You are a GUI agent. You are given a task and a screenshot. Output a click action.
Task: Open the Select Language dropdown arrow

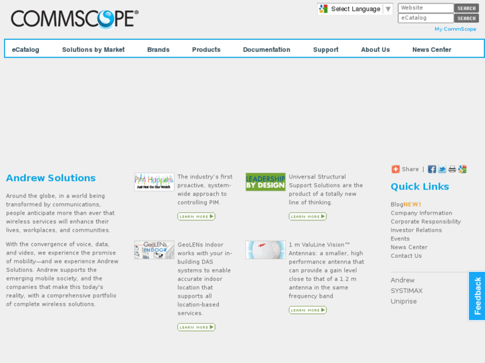[x=388, y=9]
